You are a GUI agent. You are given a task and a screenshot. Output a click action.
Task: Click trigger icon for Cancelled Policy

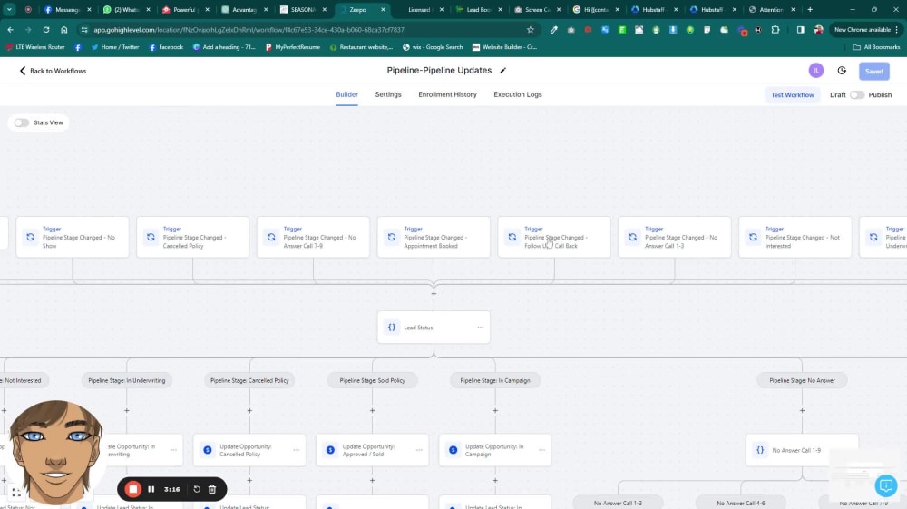point(151,237)
